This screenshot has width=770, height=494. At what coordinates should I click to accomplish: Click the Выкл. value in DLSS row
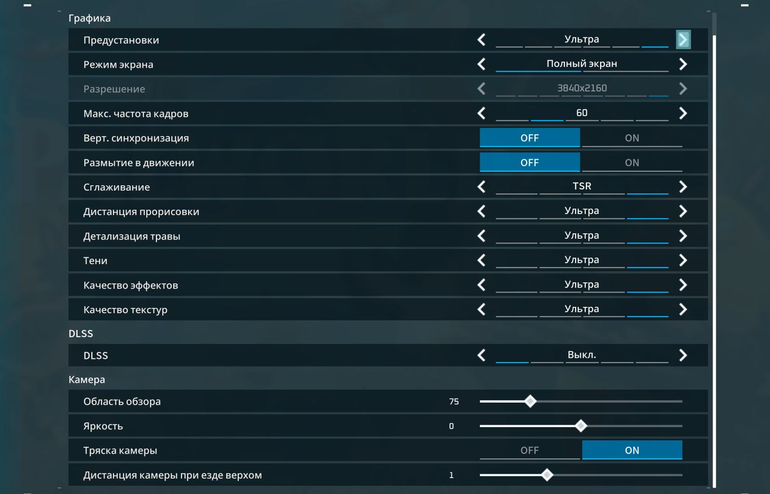(x=582, y=355)
